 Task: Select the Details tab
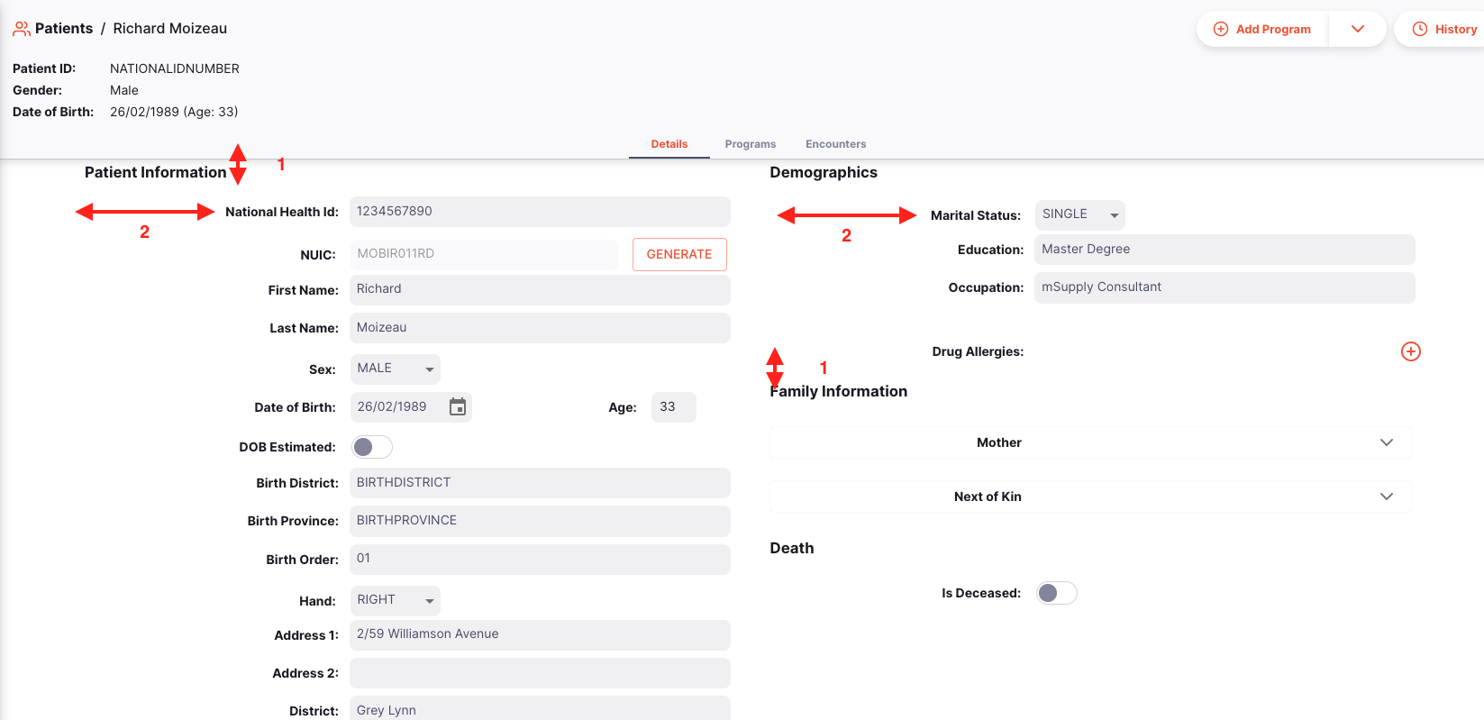(x=669, y=143)
